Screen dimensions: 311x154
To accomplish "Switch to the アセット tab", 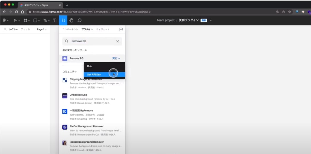I will (x=25, y=30).
